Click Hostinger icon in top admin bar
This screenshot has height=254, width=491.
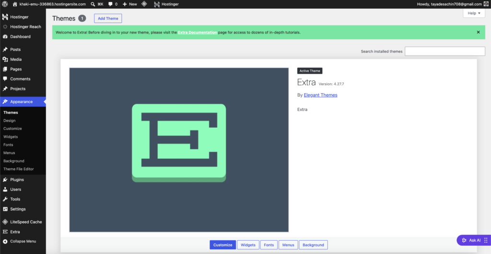pos(157,4)
